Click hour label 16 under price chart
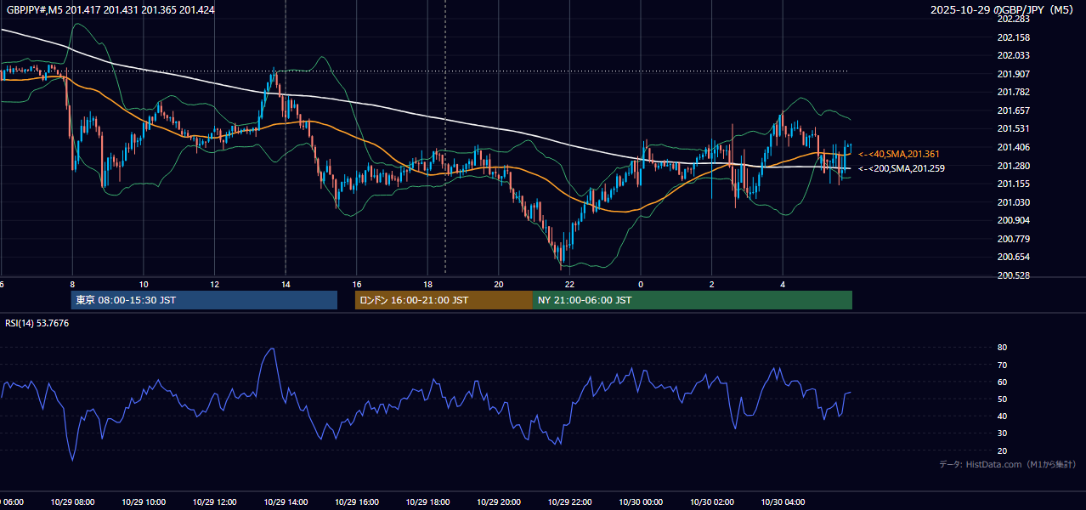 point(357,285)
